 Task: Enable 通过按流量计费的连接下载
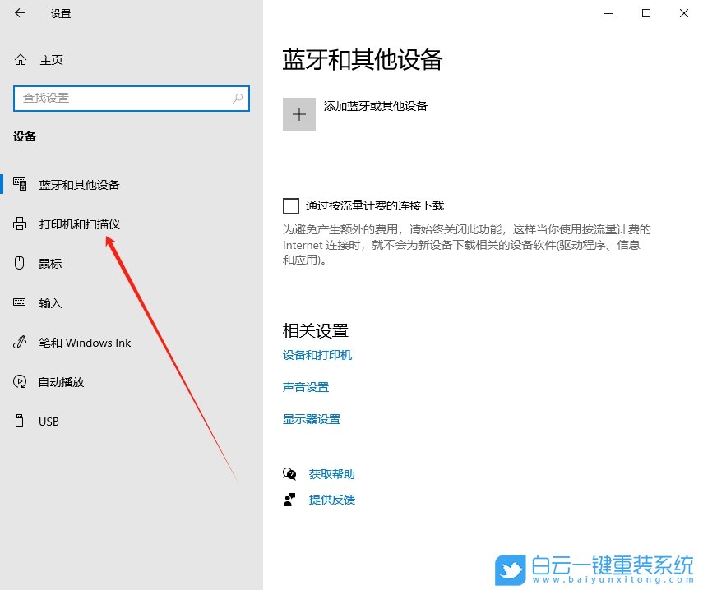point(291,205)
